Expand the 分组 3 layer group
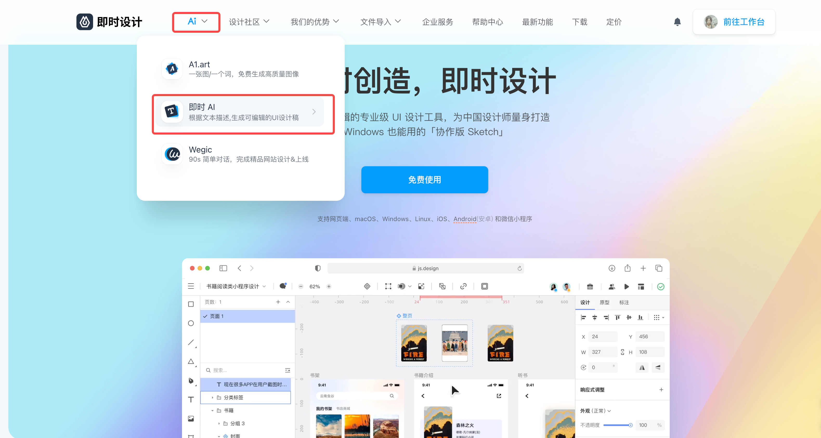Screen dimensions: 821x438 219,423
